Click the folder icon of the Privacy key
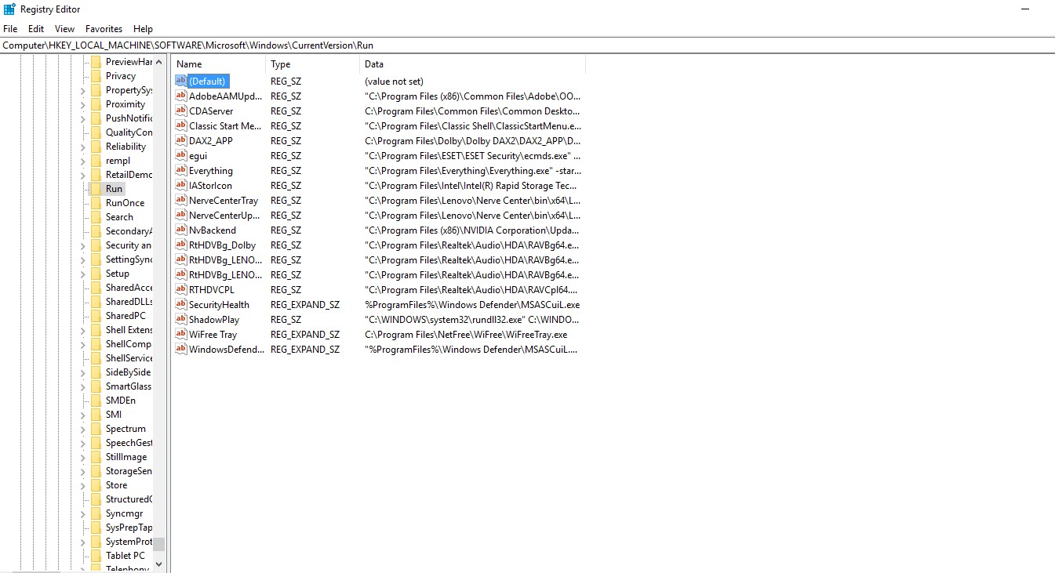Viewport: 1055px width, 573px height. [96, 76]
